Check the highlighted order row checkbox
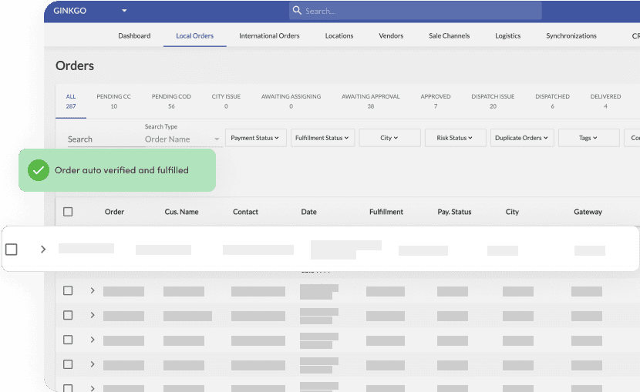Image resolution: width=640 pixels, height=392 pixels. (12, 250)
